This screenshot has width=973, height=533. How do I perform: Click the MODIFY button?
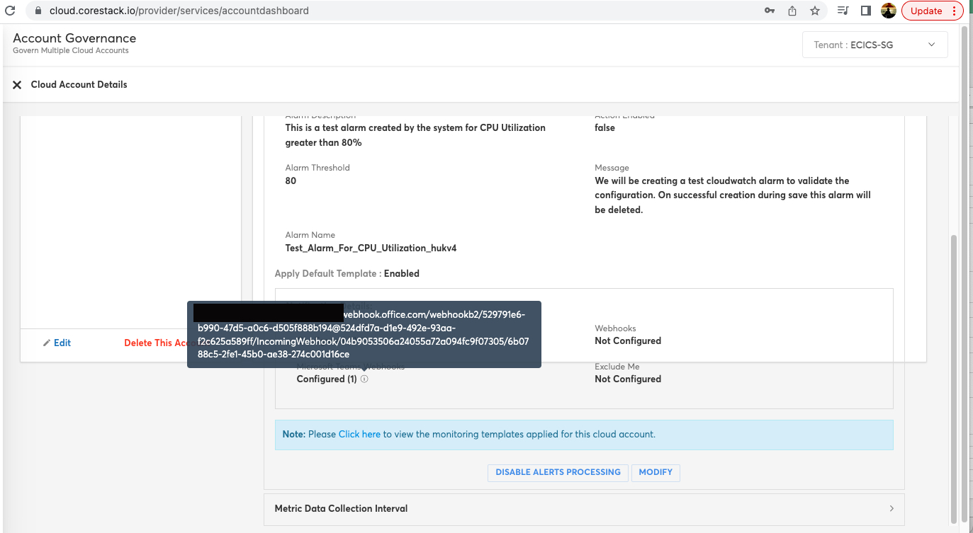point(656,472)
